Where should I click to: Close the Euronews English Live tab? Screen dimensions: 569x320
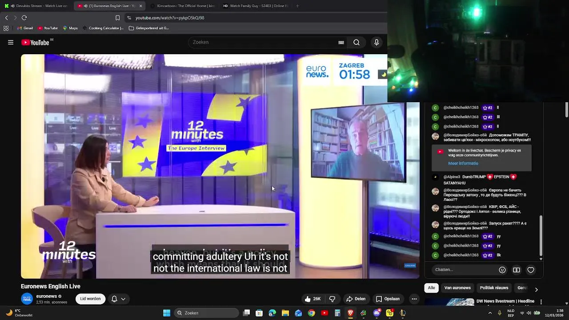point(141,6)
